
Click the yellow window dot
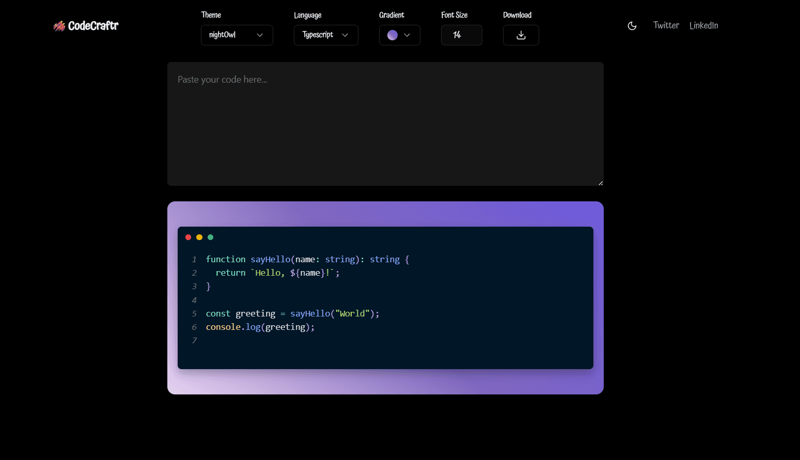tap(199, 237)
